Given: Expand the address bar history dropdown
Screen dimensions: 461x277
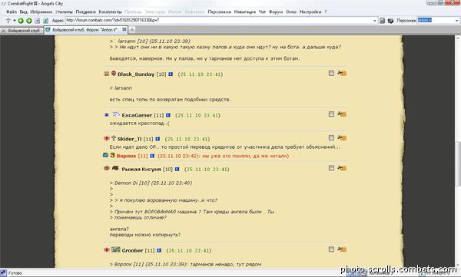Looking at the screenshot, I should (x=375, y=21).
